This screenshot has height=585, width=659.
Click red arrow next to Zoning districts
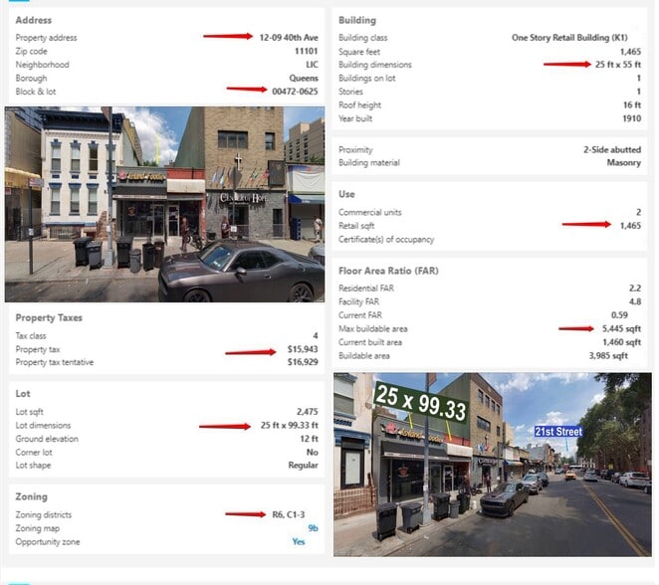click(245, 514)
